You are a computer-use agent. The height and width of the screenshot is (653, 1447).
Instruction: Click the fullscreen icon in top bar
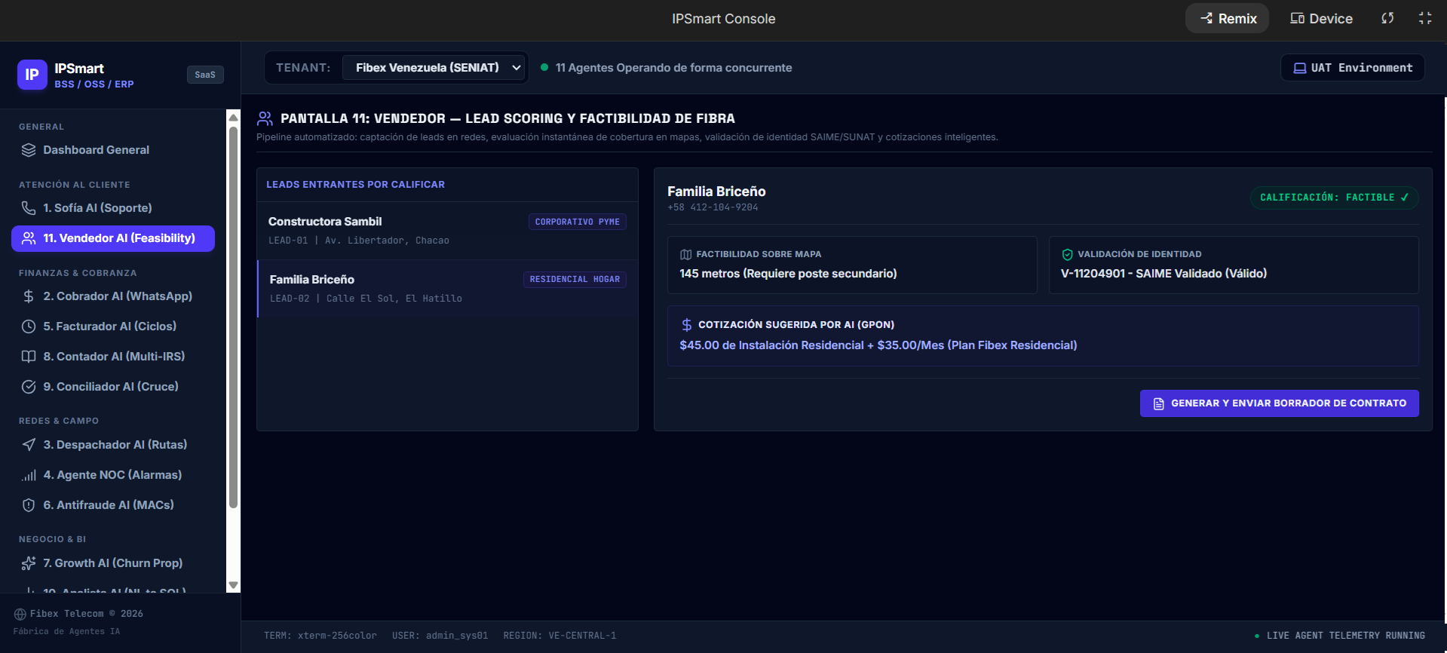[1425, 18]
